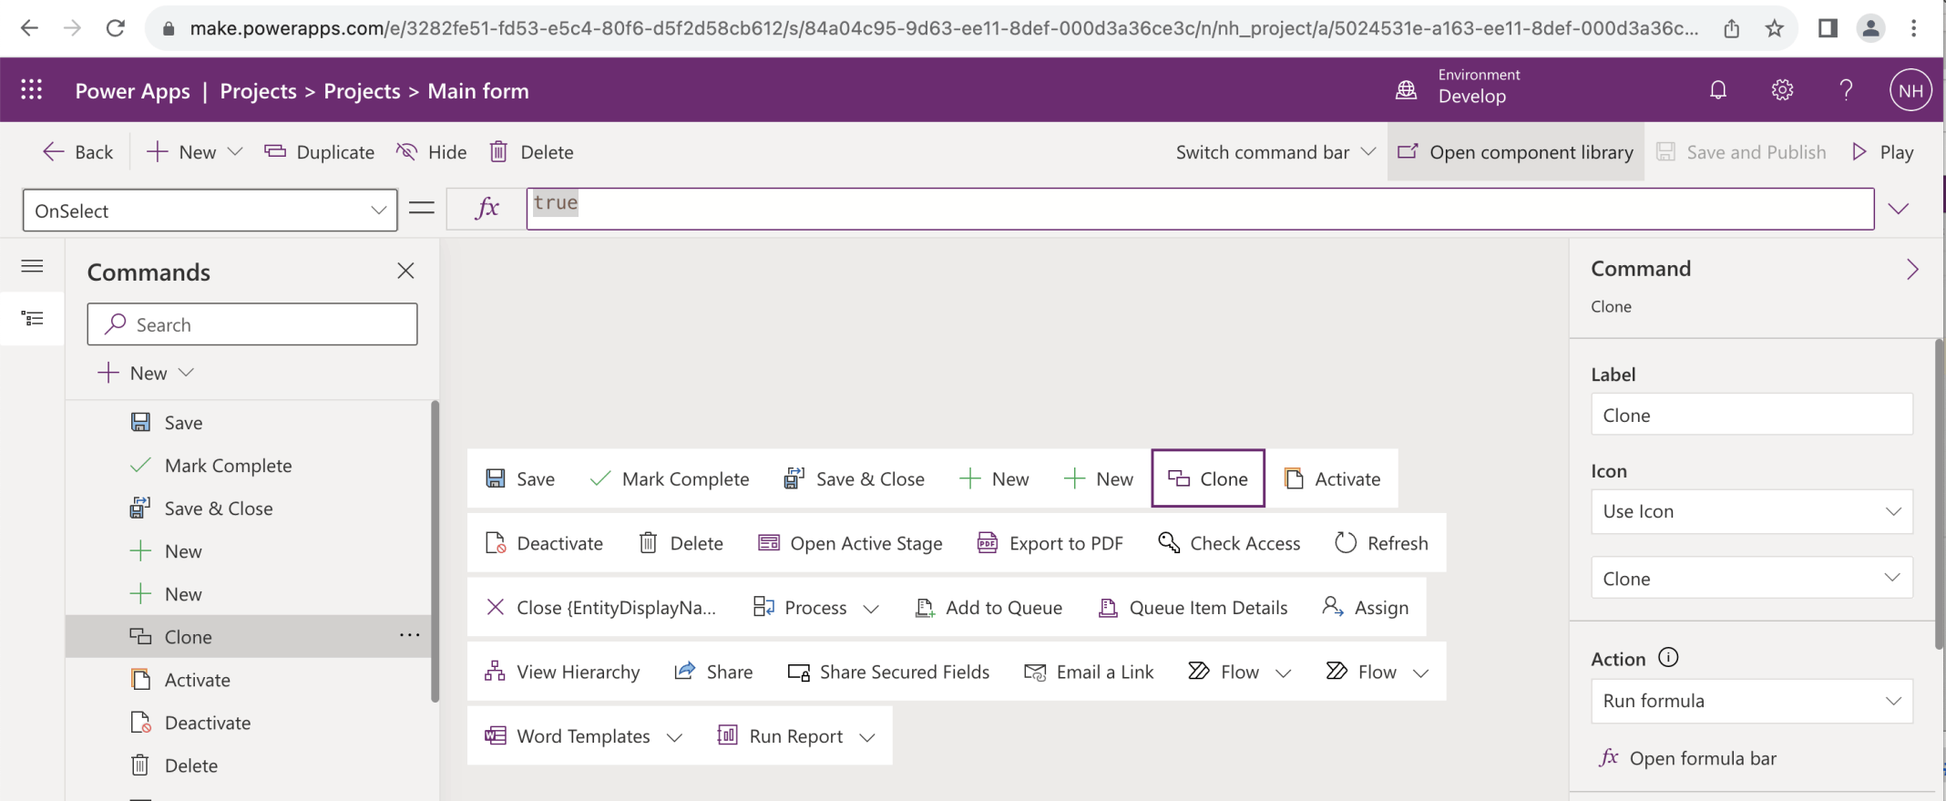Select View Hierarchy command in preview
This screenshot has width=1946, height=801.
coord(562,672)
